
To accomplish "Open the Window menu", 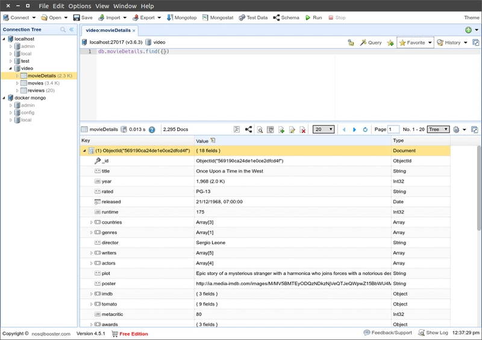I will [x=125, y=6].
